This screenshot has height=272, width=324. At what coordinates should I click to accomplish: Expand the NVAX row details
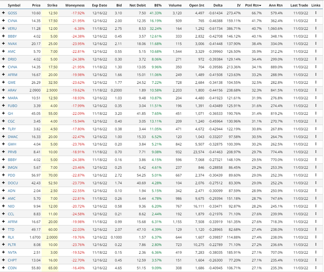tap(3, 44)
